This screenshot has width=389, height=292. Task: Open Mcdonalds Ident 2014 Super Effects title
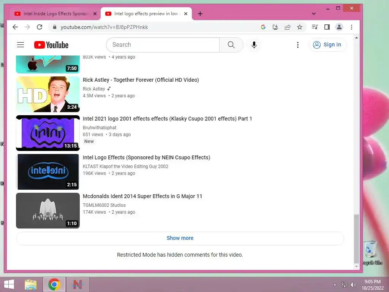pyautogui.click(x=142, y=196)
